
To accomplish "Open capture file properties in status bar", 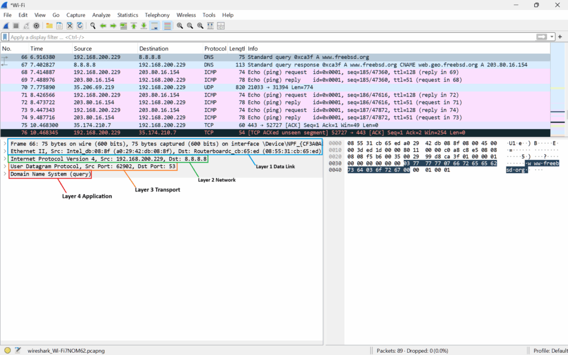I will coord(18,351).
